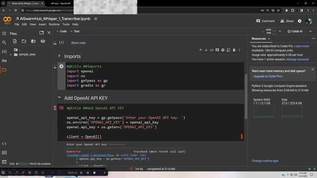317x178 pixels.
Task: Click Change runtime type link
Action: 265,161
